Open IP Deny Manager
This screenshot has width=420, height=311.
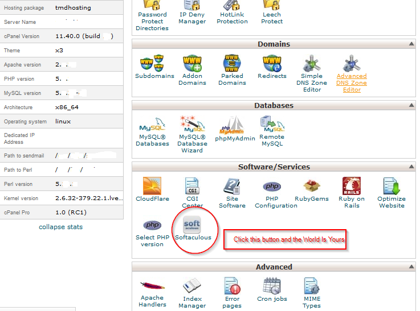pos(192,13)
